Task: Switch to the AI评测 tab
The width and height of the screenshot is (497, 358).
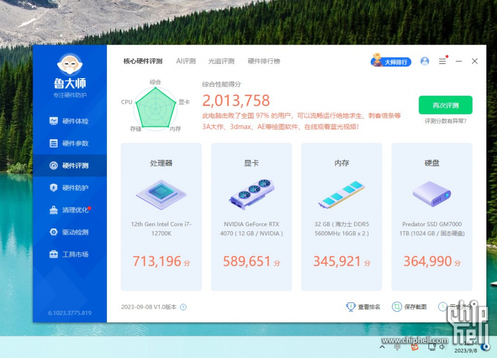Action: coord(186,61)
